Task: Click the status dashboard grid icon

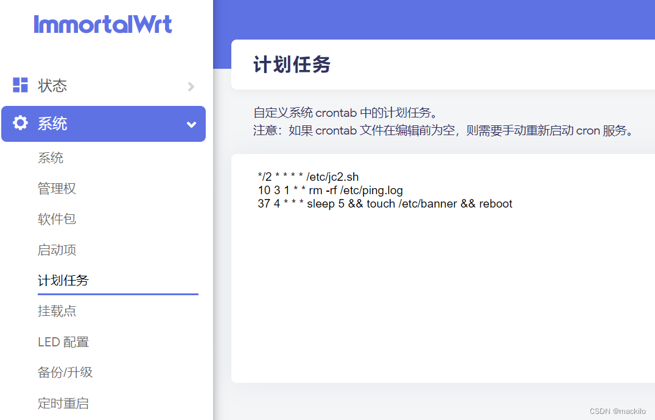Action: point(20,85)
